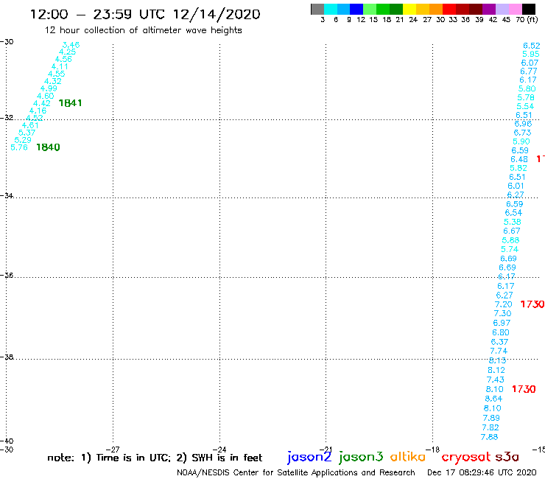545x479 pixels.
Task: Pick the lavender swatch in the color scale
Action: point(502,9)
